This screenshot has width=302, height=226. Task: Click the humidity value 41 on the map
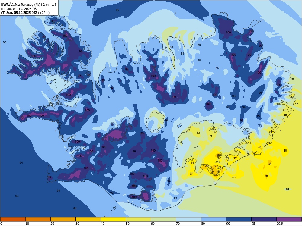[271, 131]
